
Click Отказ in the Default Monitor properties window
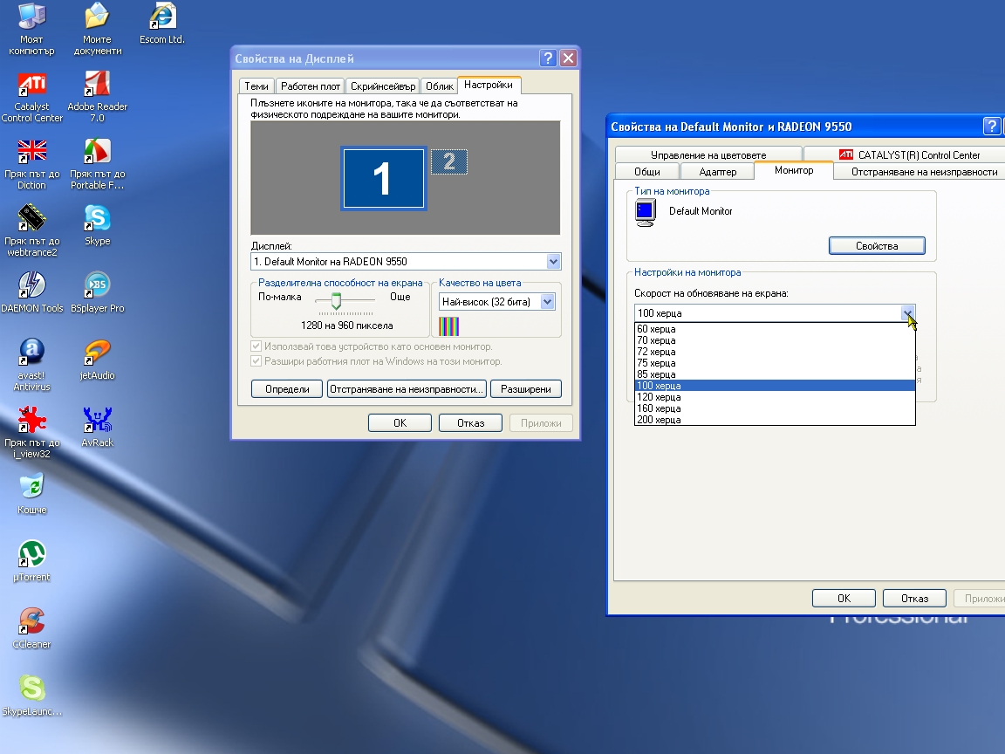click(x=914, y=598)
